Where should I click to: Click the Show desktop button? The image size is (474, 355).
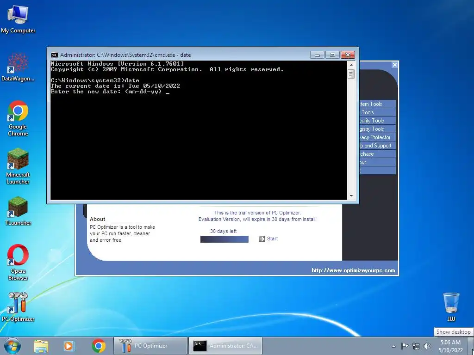[471, 346]
